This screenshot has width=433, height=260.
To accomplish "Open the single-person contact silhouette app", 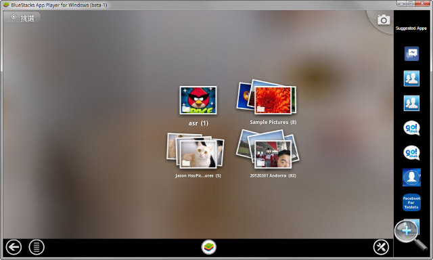I will coord(411,177).
